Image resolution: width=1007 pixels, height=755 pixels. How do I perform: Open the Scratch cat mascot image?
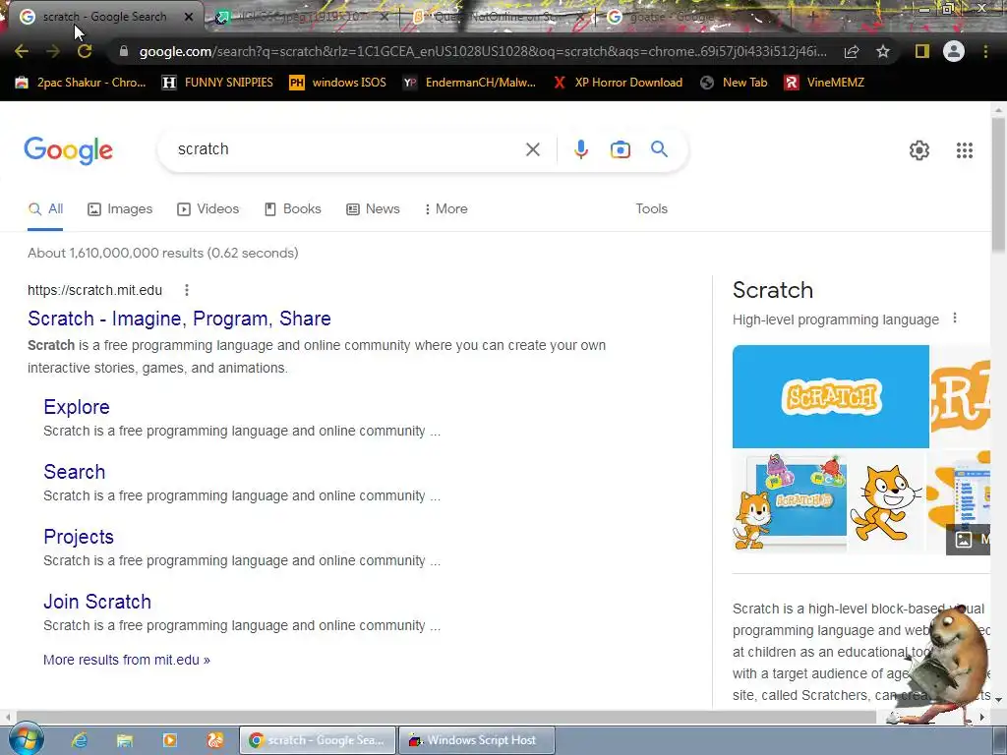pos(886,502)
